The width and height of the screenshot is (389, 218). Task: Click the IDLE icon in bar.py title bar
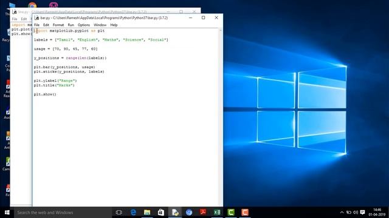coord(36,18)
